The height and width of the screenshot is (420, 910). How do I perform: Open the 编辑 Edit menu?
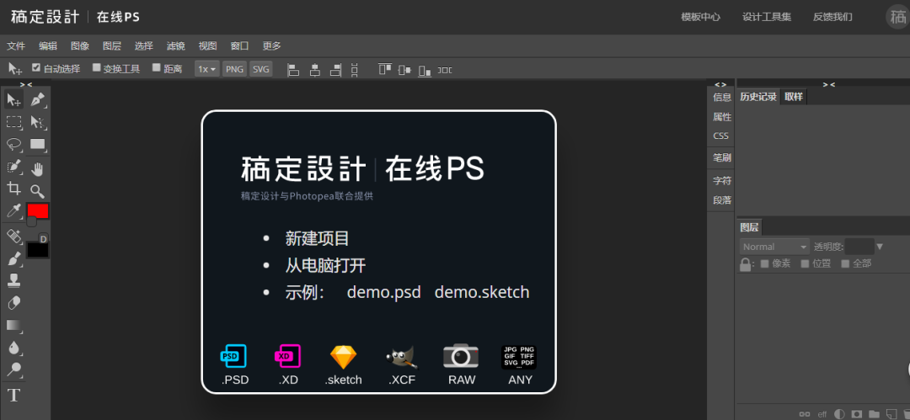48,45
